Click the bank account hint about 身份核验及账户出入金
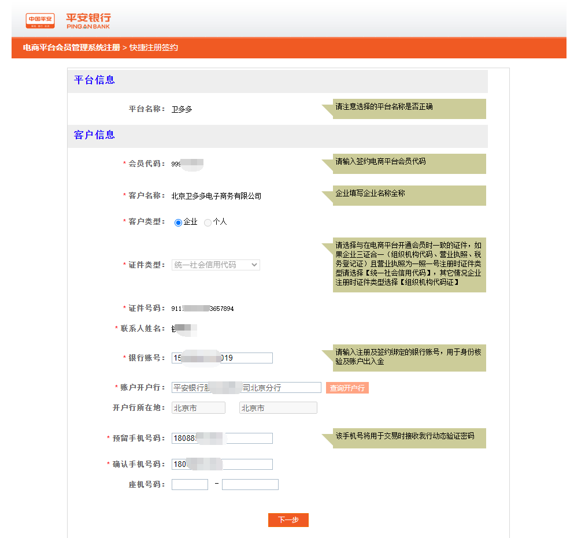The image size is (585, 538). (x=408, y=357)
